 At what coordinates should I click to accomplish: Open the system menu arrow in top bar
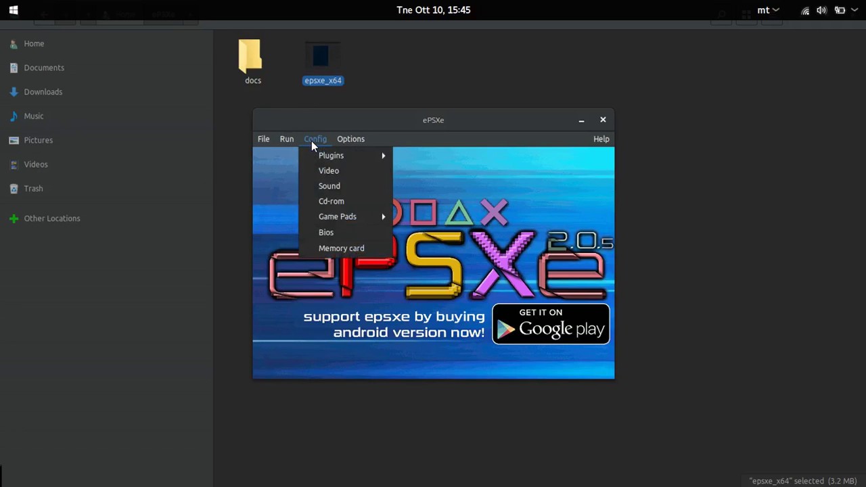(856, 10)
